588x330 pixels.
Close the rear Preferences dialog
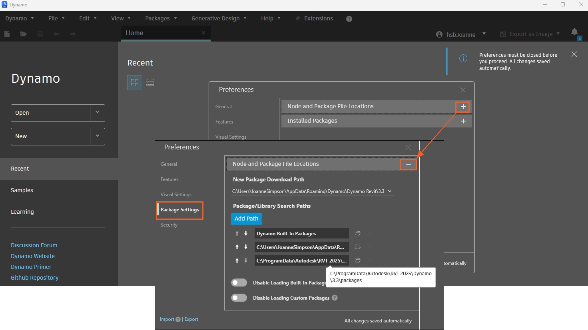click(x=463, y=90)
